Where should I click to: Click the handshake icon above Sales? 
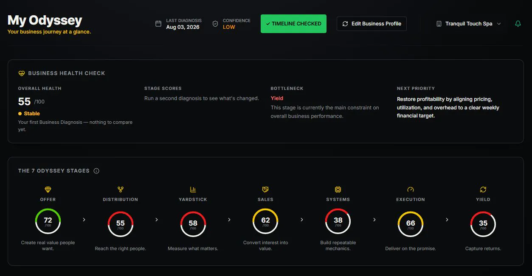click(x=265, y=190)
